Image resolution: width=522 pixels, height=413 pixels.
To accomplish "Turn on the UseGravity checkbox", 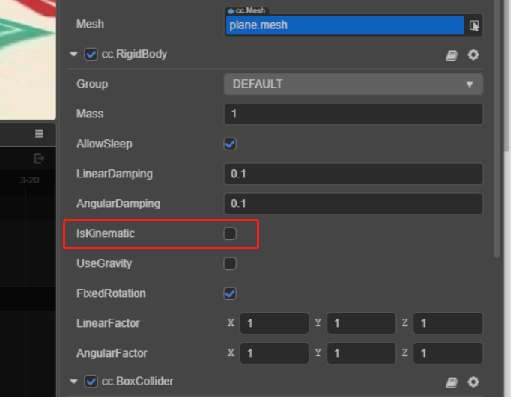I will click(230, 263).
